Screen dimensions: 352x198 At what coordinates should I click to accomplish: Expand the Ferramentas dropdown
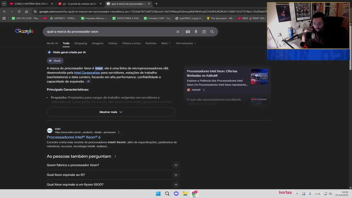186,43
